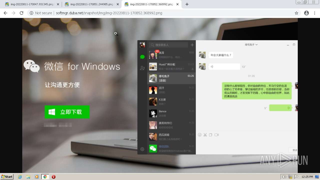320x180 pixels.
Task: Click the red shield icon on taskbar
Action: click(x=53, y=177)
